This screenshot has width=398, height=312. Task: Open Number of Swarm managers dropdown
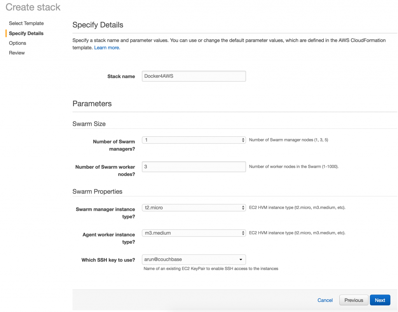click(194, 140)
